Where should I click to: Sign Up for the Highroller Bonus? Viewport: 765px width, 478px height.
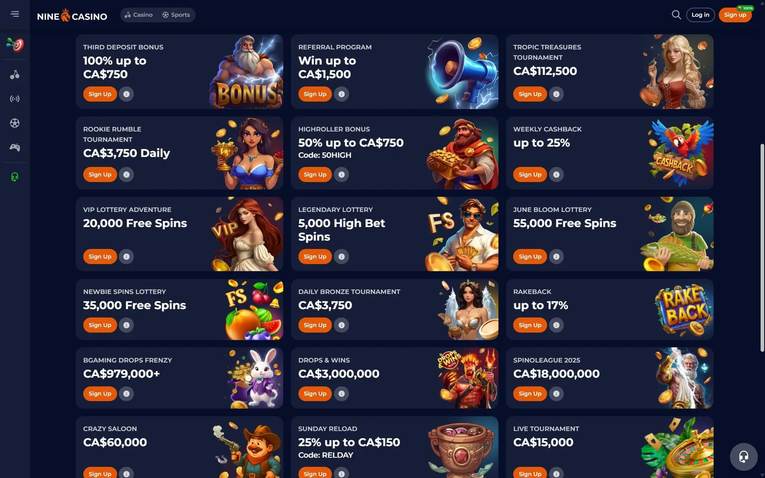315,174
